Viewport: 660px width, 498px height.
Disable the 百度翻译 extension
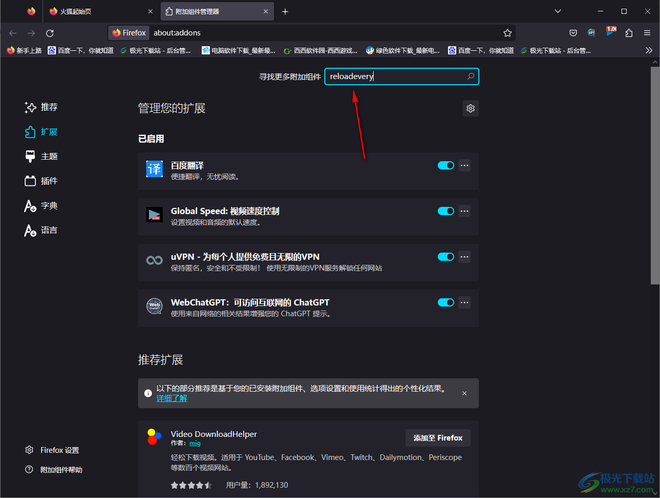coord(446,165)
